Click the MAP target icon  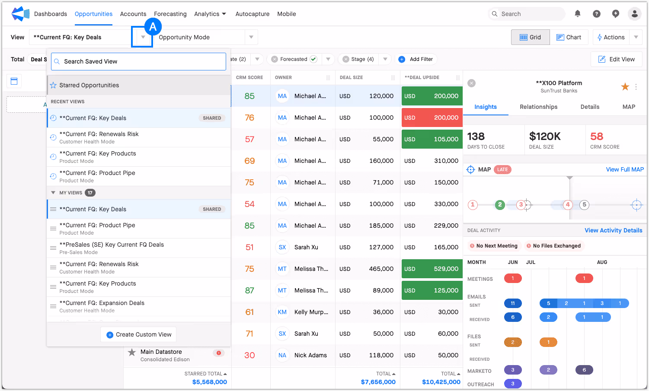[471, 169]
